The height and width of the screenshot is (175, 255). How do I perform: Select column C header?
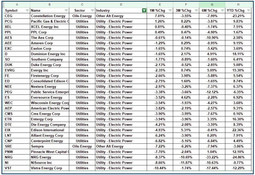click(x=82, y=5)
